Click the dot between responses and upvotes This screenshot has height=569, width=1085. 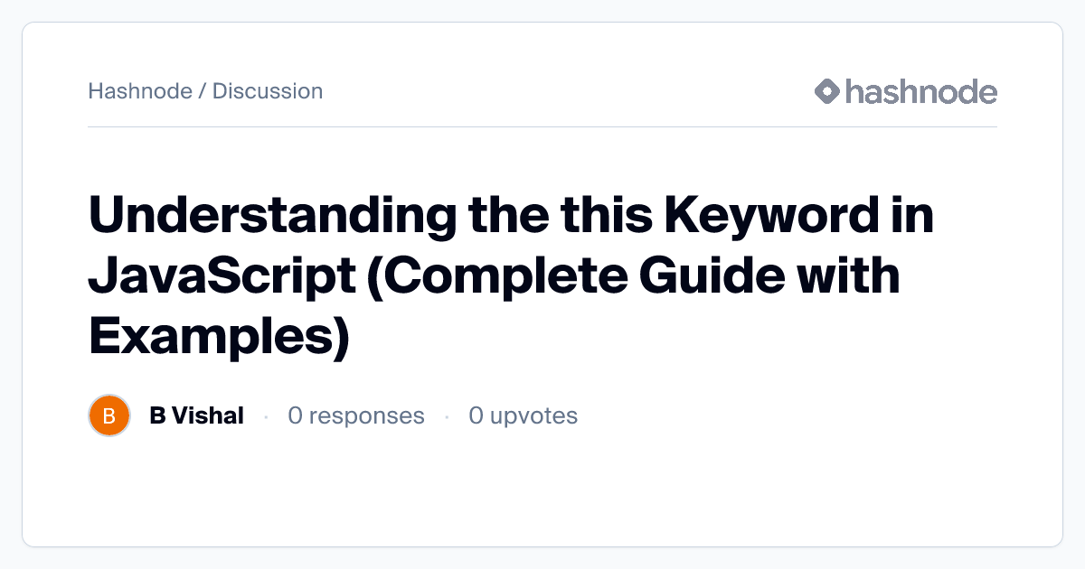(x=447, y=416)
